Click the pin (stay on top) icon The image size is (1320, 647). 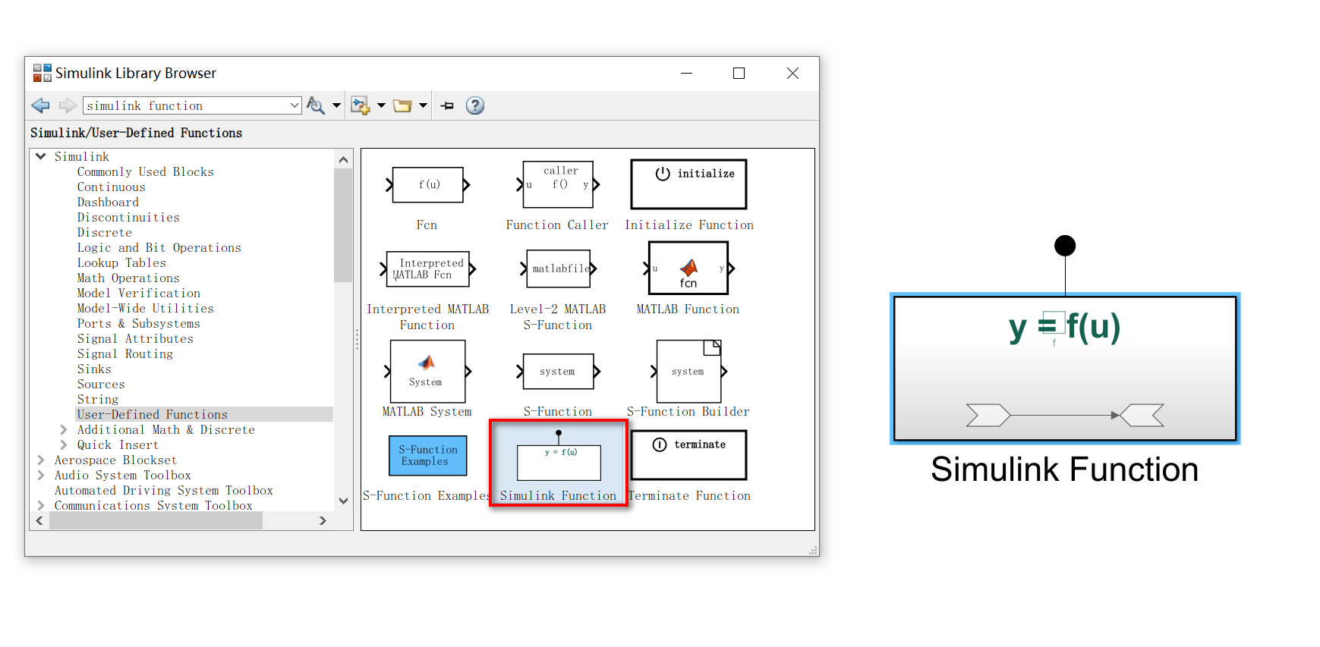pyautogui.click(x=447, y=105)
